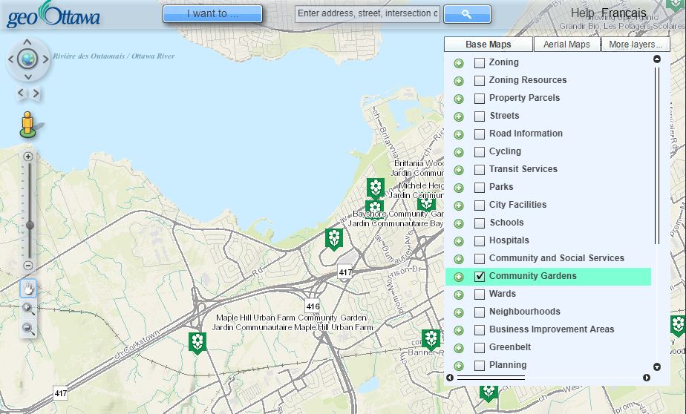
Task: Click the minus zoom-out button on the slider
Action: coord(28,266)
